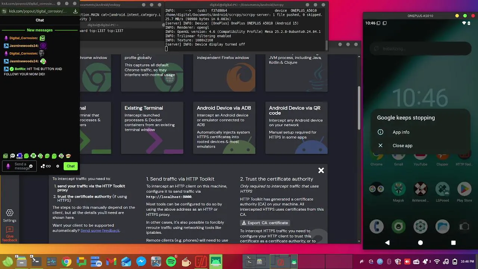Tap the Android back navigation button

(x=387, y=242)
